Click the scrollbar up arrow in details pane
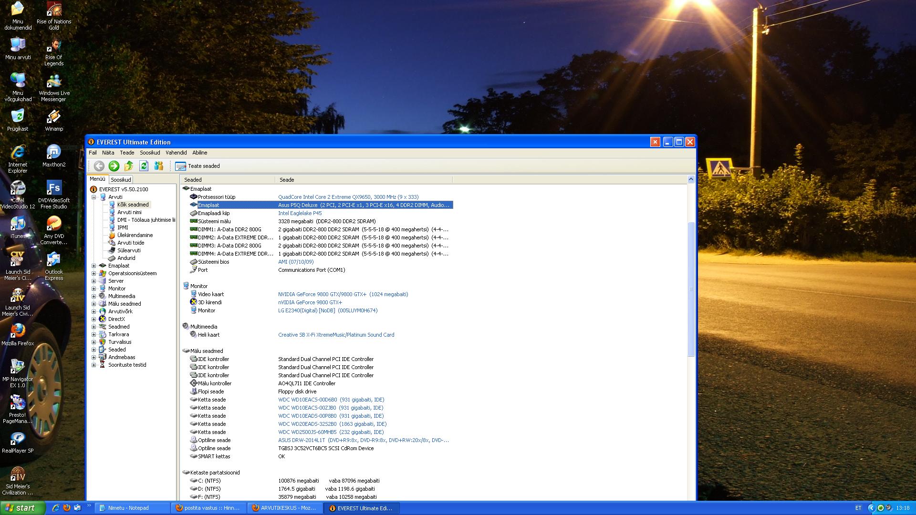The image size is (916, 515). point(691,179)
